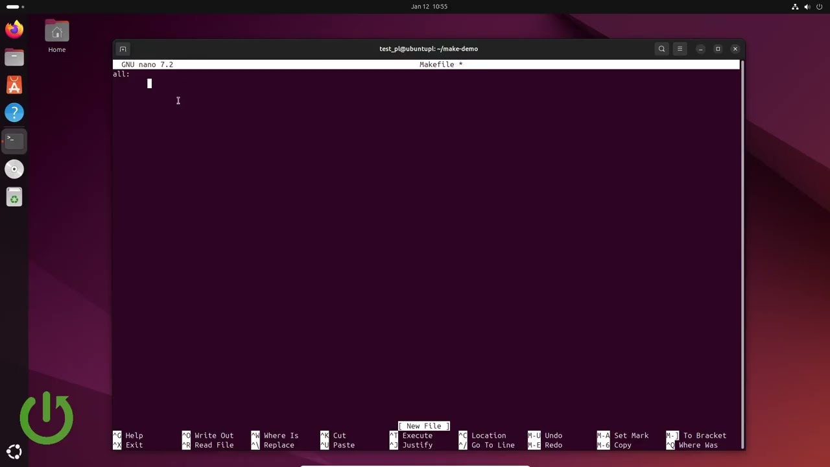This screenshot has width=830, height=467.
Task: Select the Terminal icon in dock
Action: [x=14, y=141]
